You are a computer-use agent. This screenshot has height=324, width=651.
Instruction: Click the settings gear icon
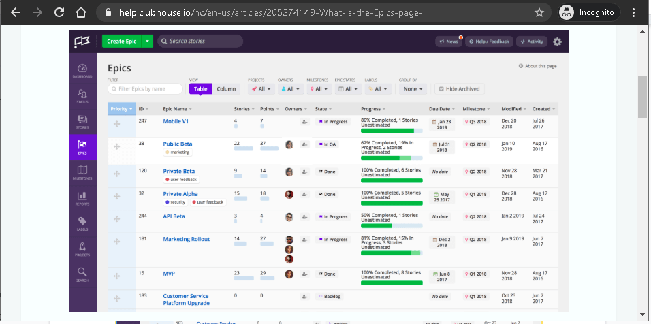[x=557, y=42]
